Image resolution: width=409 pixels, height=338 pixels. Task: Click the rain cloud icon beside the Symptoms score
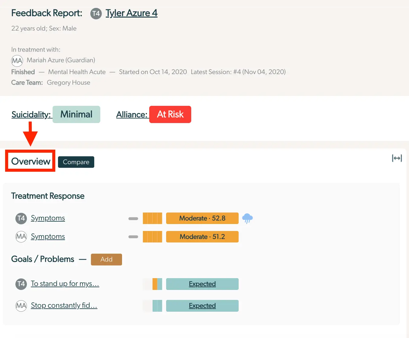tap(248, 218)
